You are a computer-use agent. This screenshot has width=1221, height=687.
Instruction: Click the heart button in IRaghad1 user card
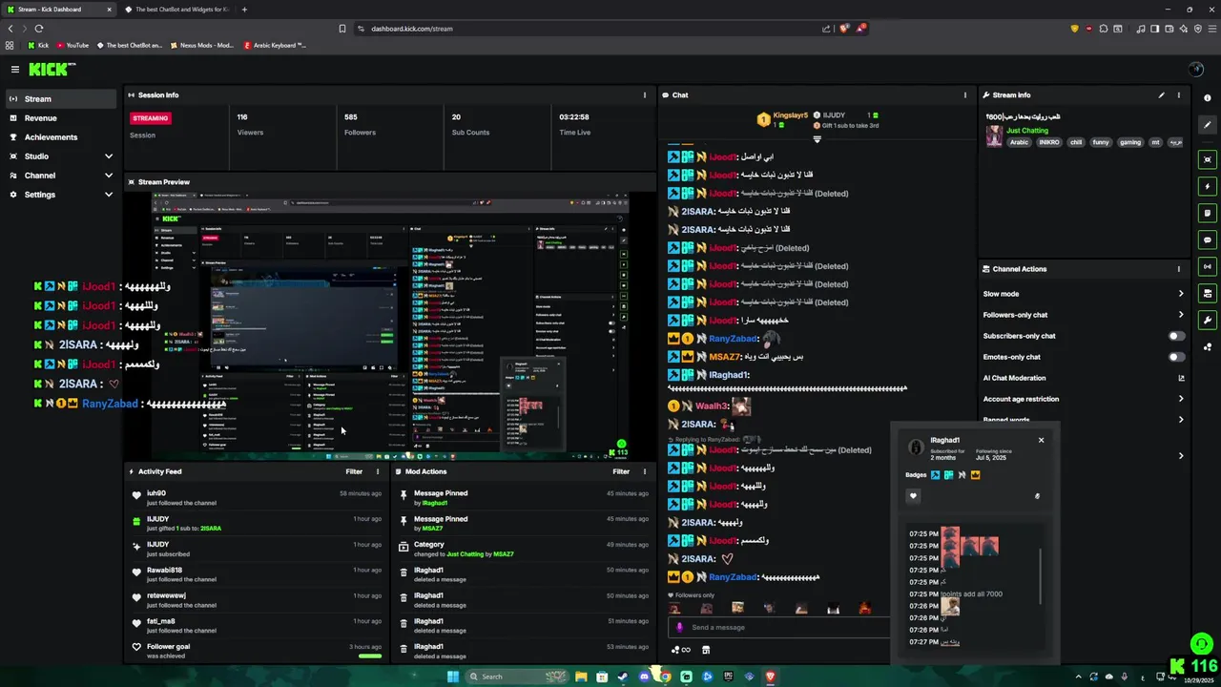pyautogui.click(x=913, y=496)
